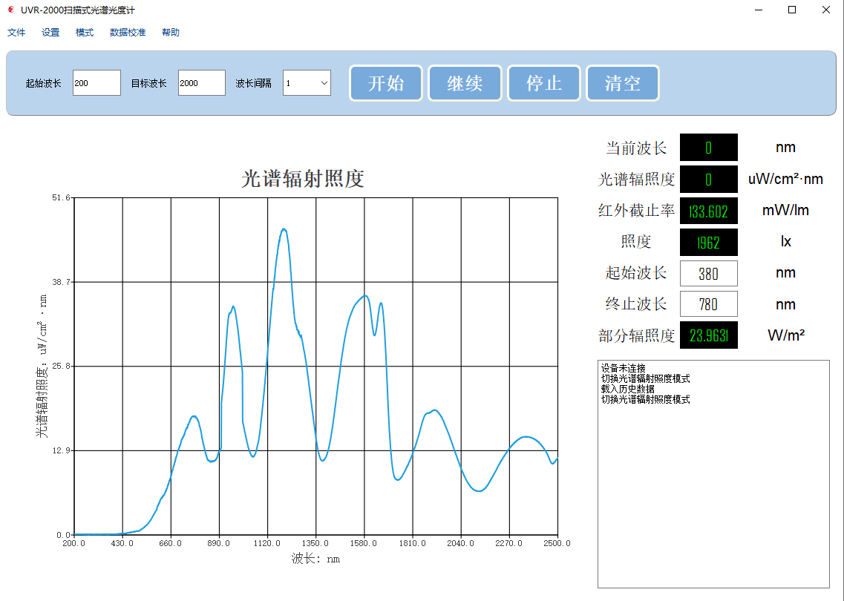Click the 光谱辐照度 black display value
This screenshot has width=844, height=601.
coord(708,179)
